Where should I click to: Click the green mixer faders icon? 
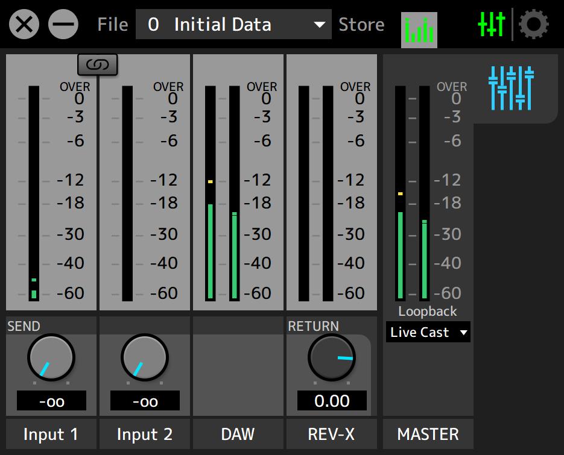(490, 24)
